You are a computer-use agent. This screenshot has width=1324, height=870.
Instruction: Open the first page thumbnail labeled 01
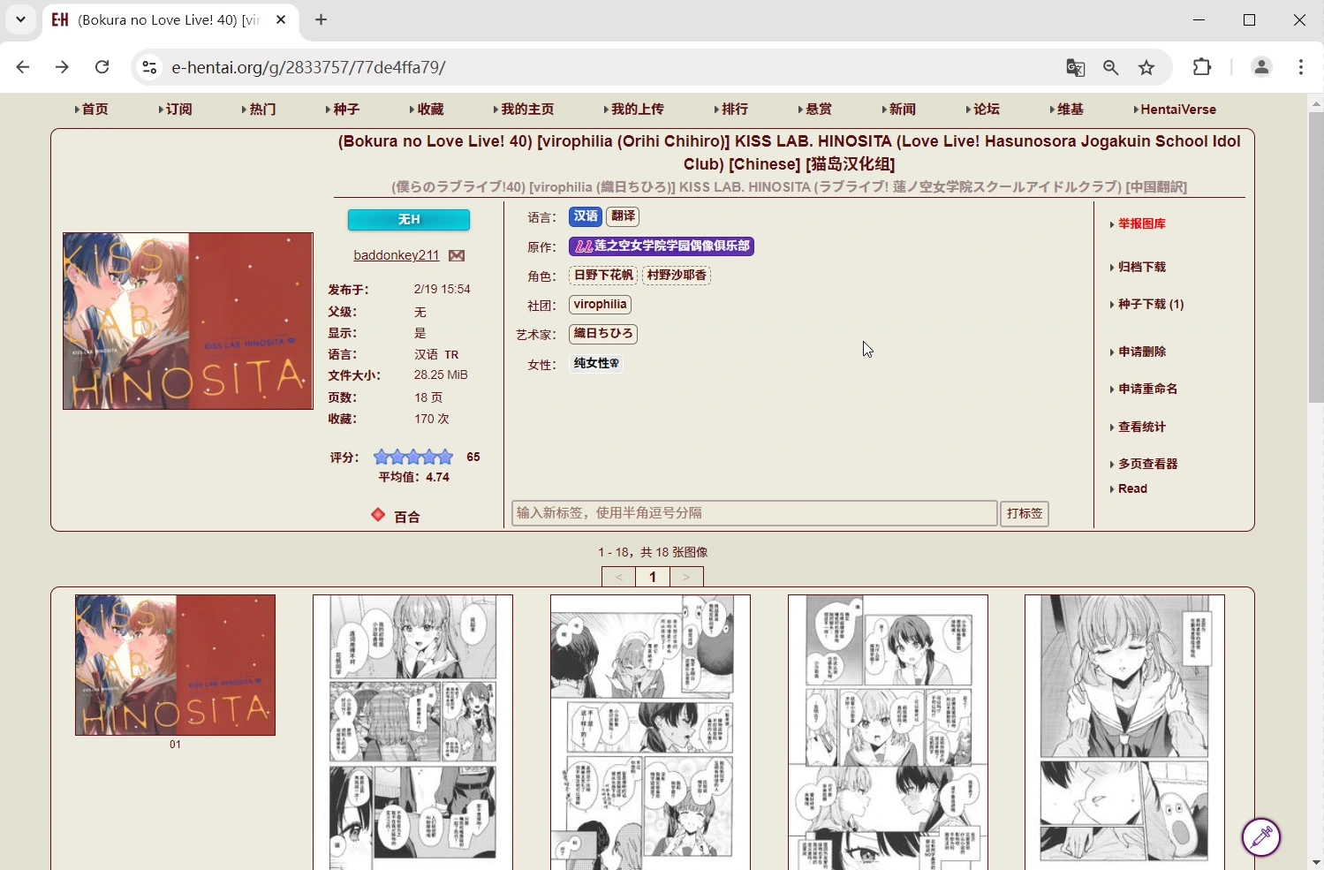pos(175,665)
